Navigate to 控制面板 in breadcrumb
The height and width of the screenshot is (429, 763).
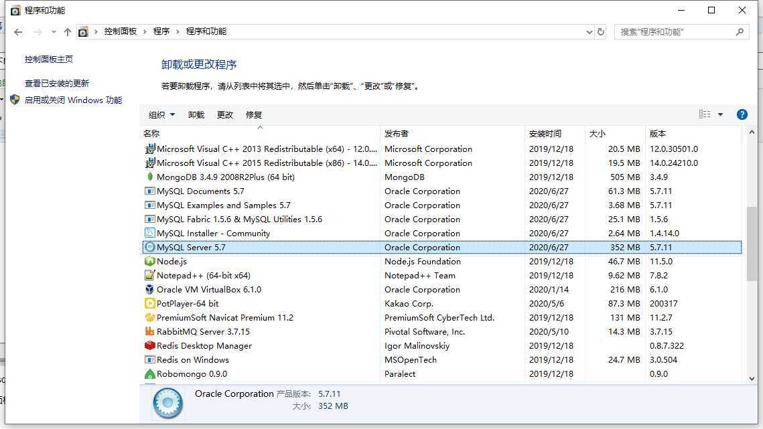[120, 31]
